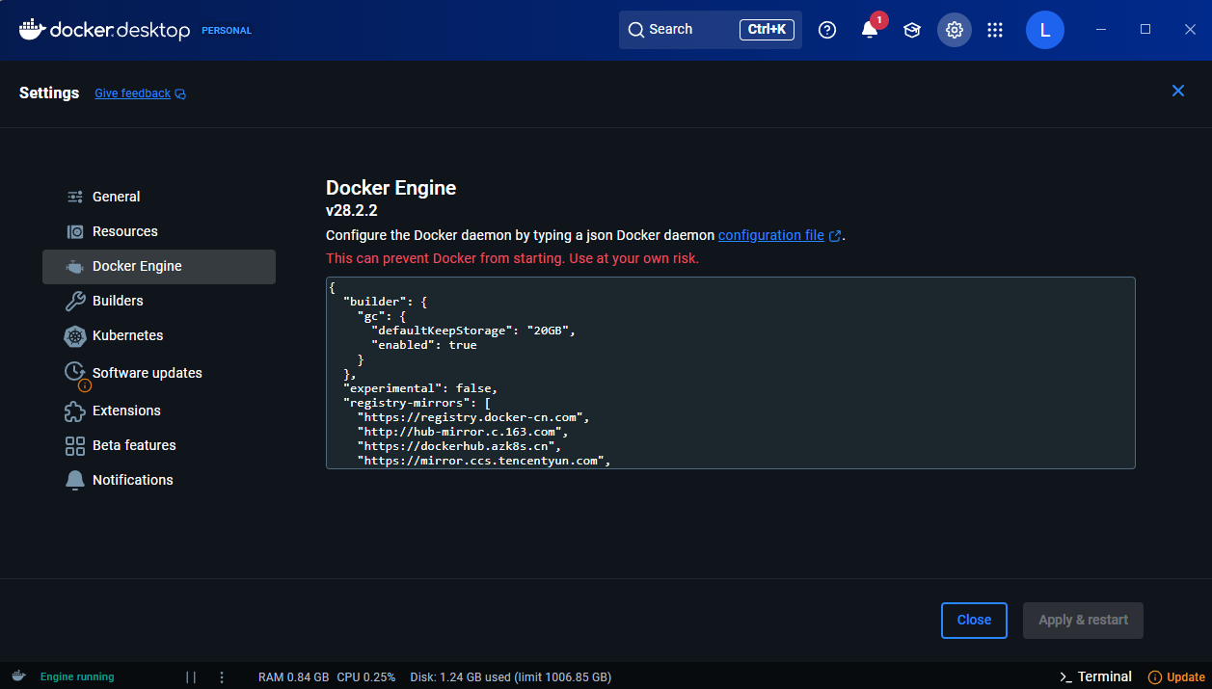Click the Search box in header
1212x689 pixels.
pos(711,30)
